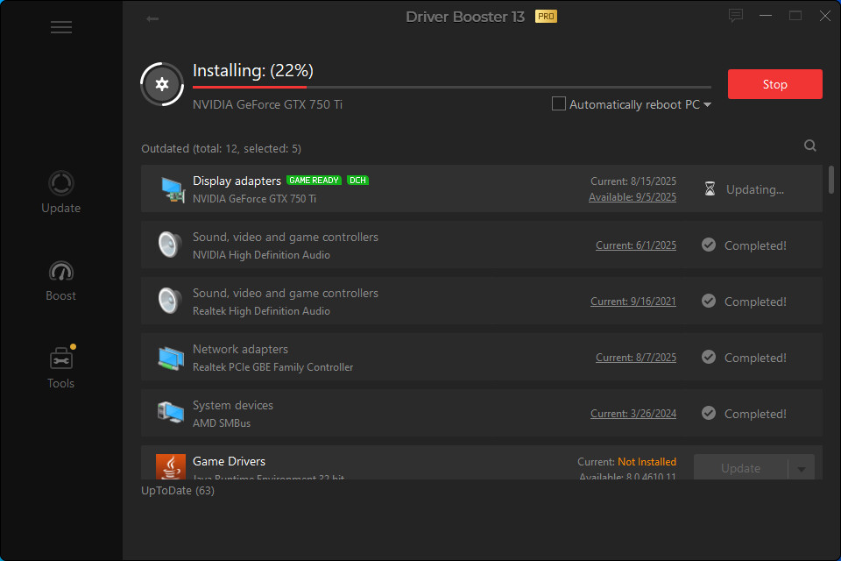Open the hamburger menu at top left

[60, 27]
